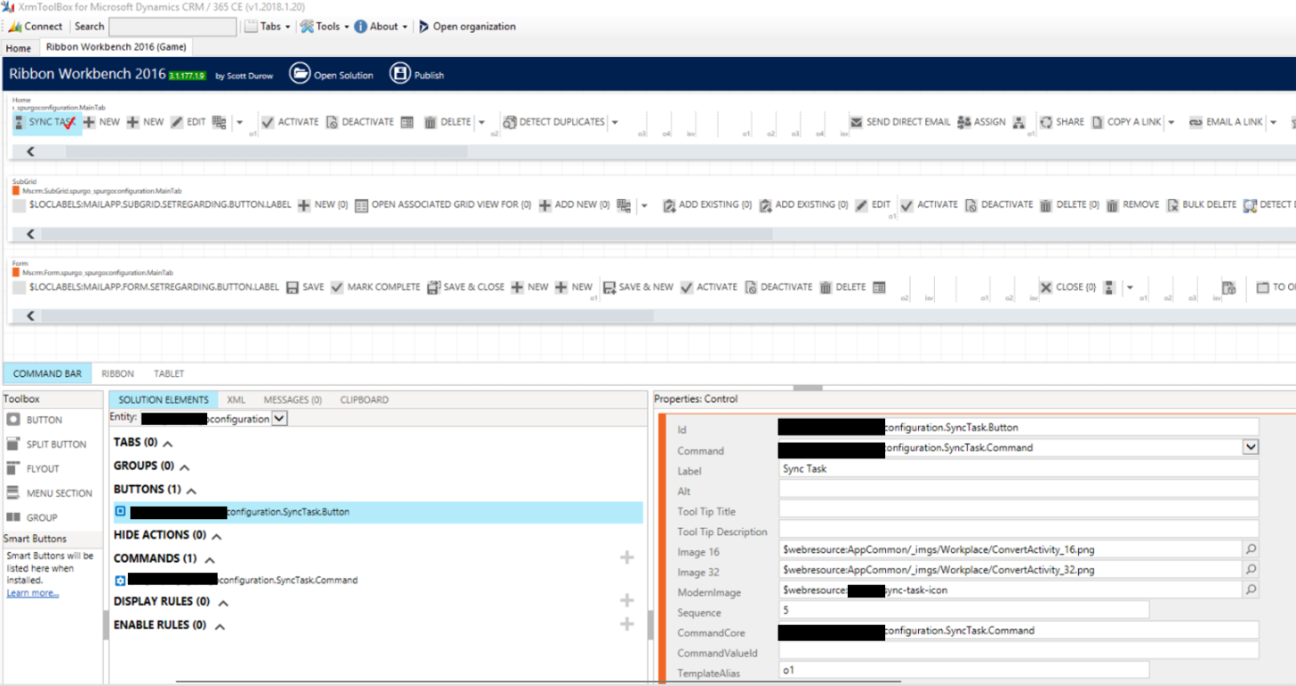Pick the Flyout control from the Toolbox

(34, 469)
